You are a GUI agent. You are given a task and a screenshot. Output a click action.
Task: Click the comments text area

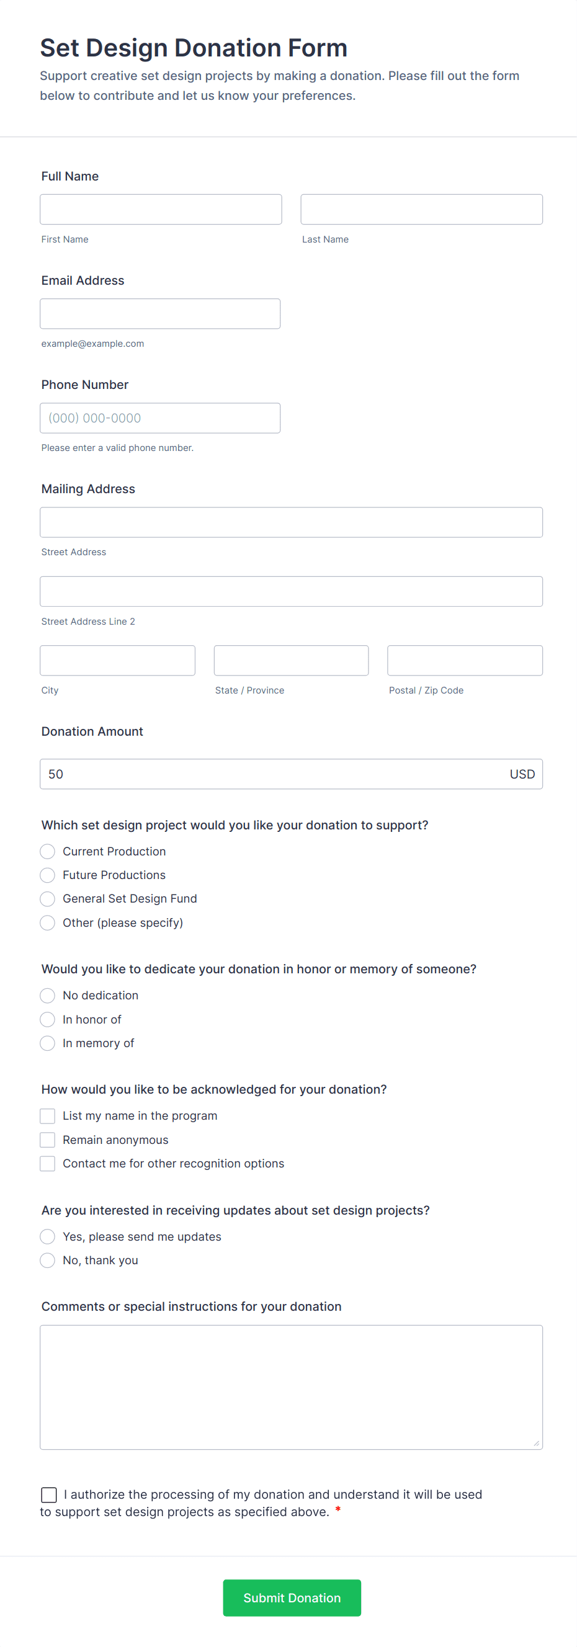291,1387
